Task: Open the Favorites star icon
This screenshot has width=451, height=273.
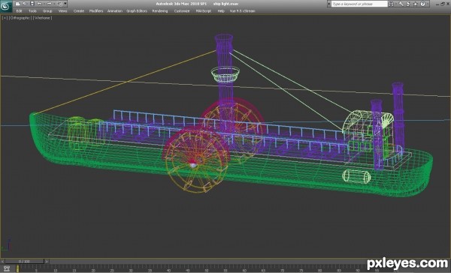Action: click(x=416, y=4)
